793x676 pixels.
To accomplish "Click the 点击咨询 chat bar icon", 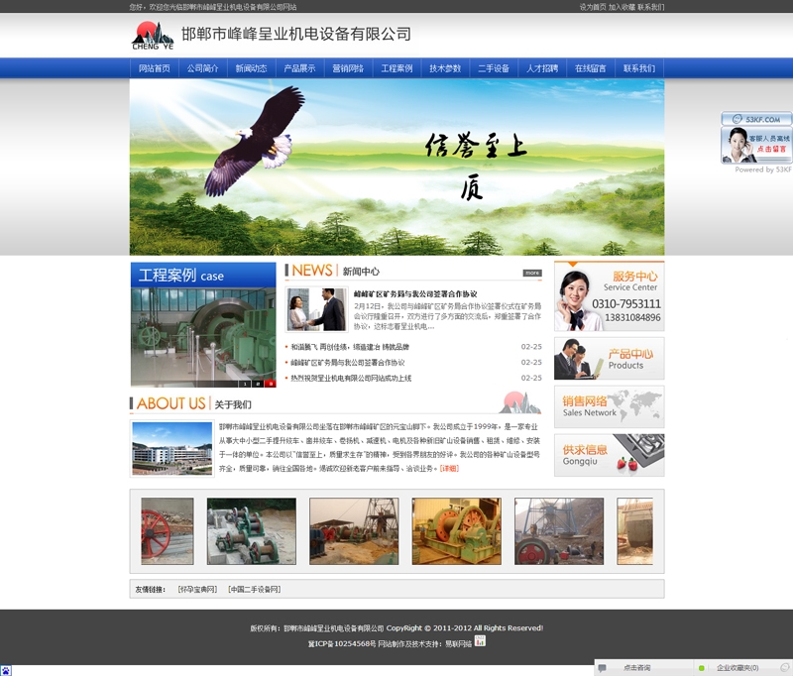I will click(603, 668).
